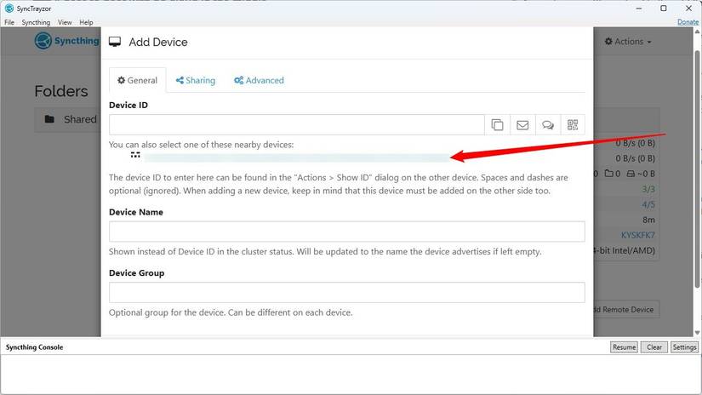Viewport: 702px width, 395px height.
Task: Focus the Device ID input field
Action: (297, 125)
